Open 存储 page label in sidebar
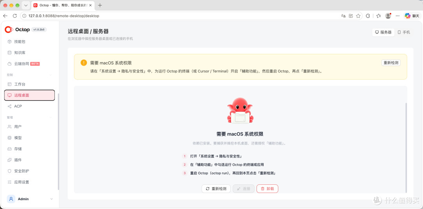Viewport: 423px width, 209px height. click(x=18, y=149)
